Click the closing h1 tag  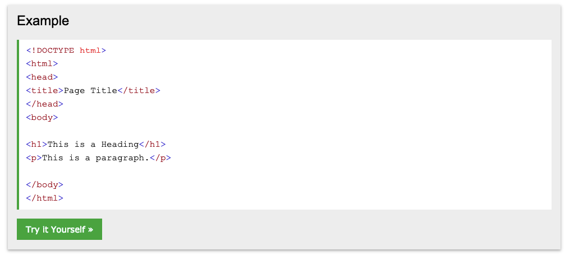point(152,145)
